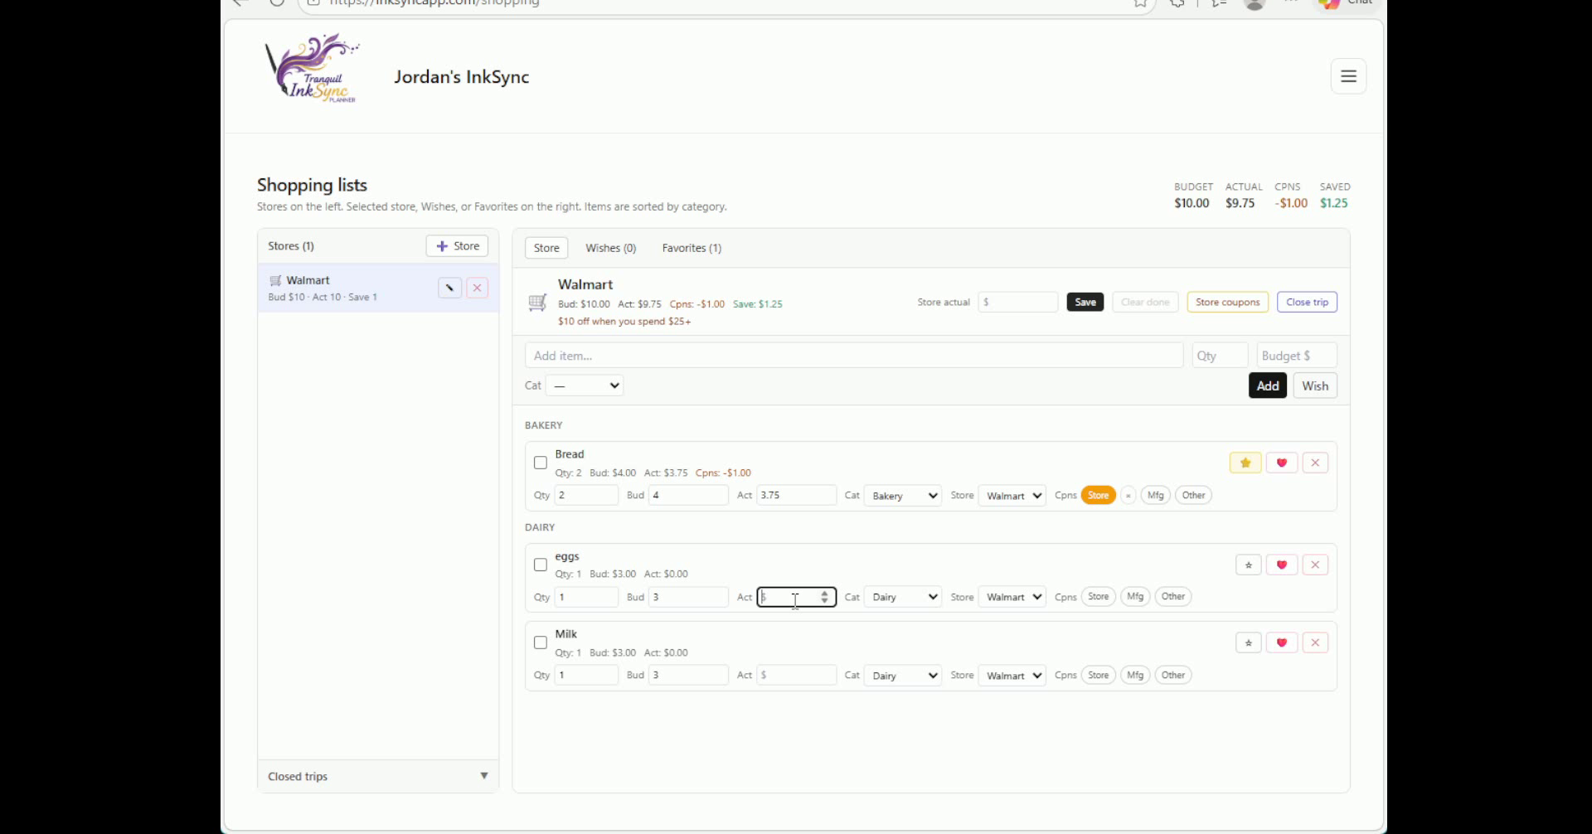
Task: Click the starred favorite icon on Bread
Action: (x=1245, y=462)
